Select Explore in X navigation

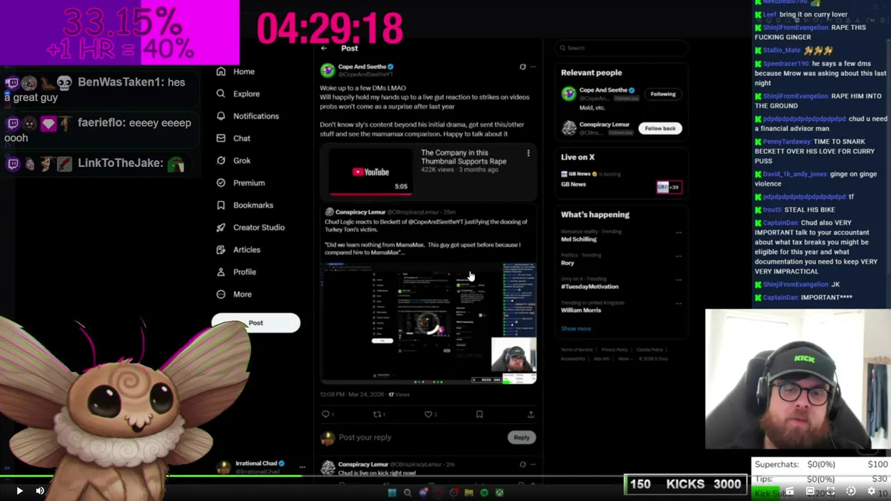point(246,94)
